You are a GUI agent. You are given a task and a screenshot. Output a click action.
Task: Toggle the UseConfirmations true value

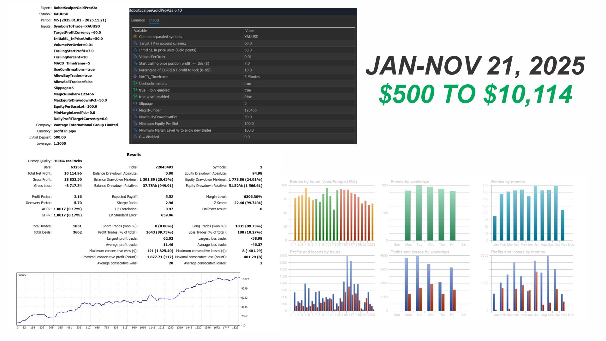(x=247, y=84)
